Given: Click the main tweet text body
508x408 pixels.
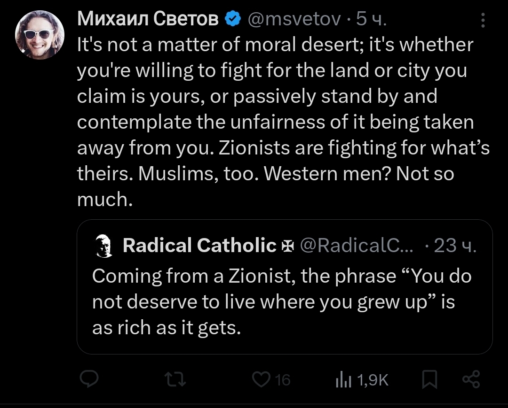Looking at the screenshot, I should click(282, 122).
